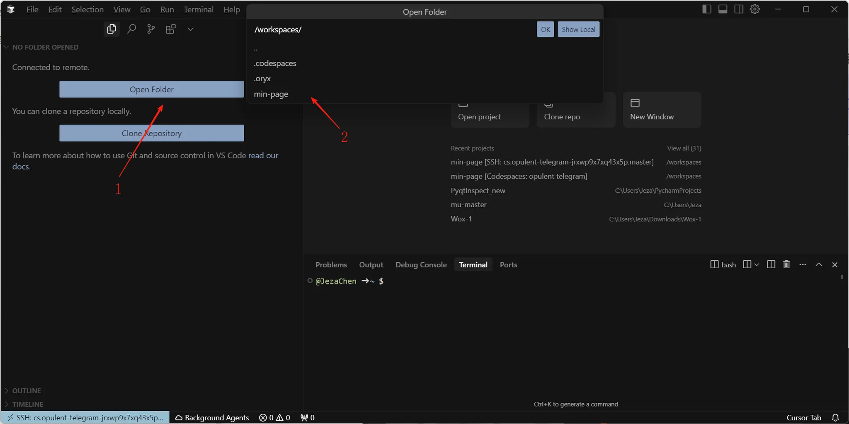The image size is (849, 424).
Task: Expand the TIMELINE section
Action: (x=27, y=404)
